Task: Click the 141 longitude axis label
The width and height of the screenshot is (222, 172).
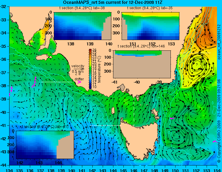Action: click(x=82, y=170)
